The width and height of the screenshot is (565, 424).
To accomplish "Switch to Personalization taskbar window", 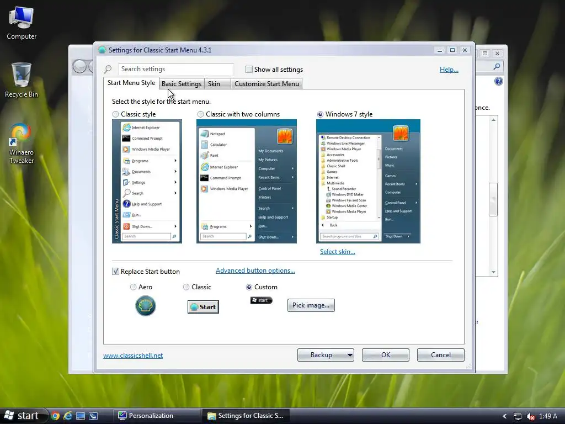I will 156,416.
